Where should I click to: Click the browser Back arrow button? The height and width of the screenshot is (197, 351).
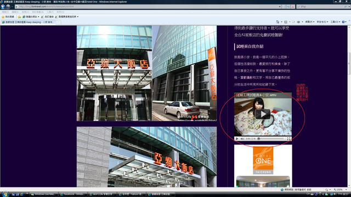[x=3, y=7]
